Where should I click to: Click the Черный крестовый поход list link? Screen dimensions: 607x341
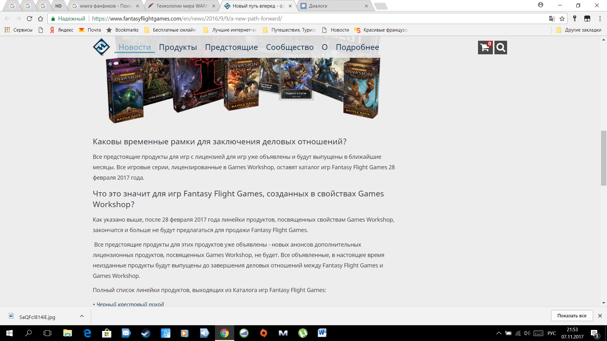[130, 304]
